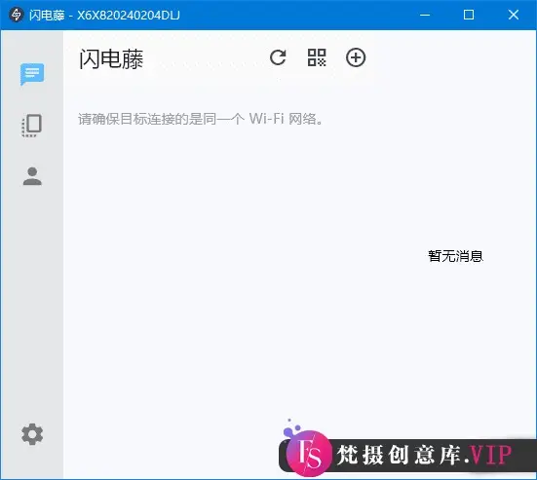Viewport: 537px width, 480px height.
Task: Open the devices icon in sidebar
Action: pyautogui.click(x=32, y=126)
